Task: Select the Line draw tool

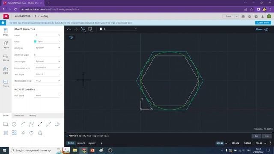Action: (48, 124)
